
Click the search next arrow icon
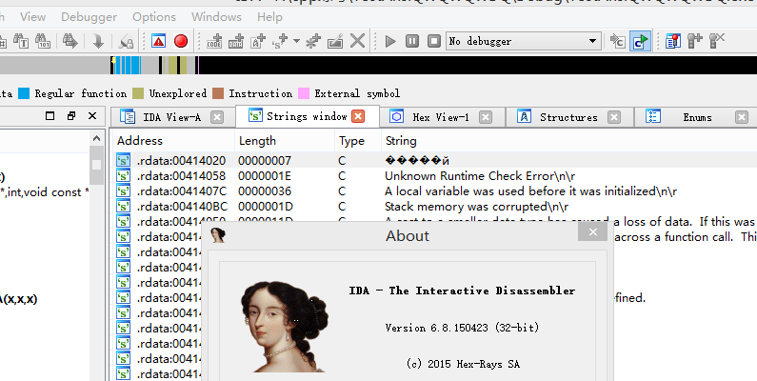click(x=70, y=41)
